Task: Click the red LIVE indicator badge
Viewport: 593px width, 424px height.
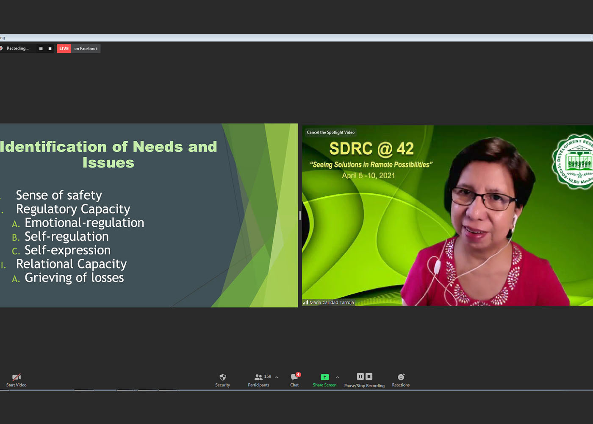Action: pos(64,49)
